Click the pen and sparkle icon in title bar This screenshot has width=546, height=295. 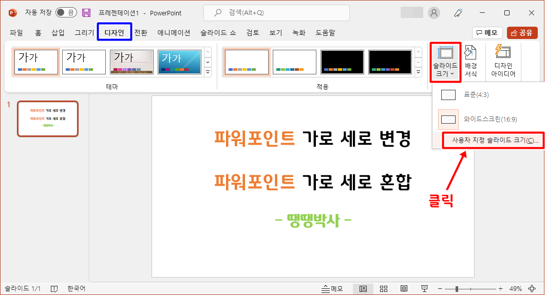point(458,13)
